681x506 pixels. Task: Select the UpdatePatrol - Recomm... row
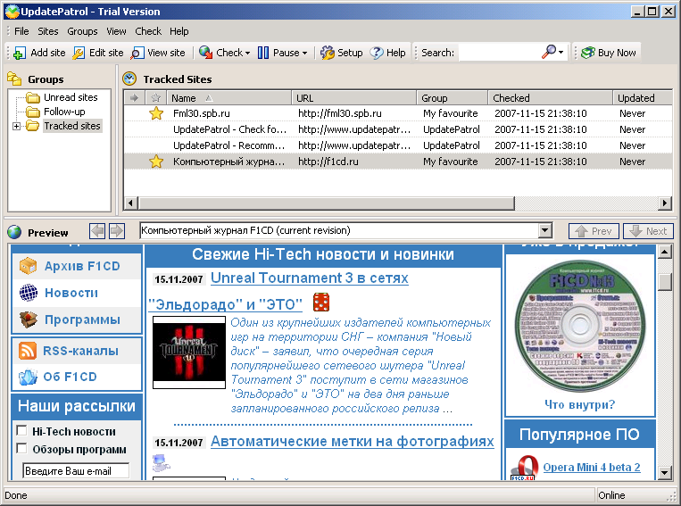tap(397, 145)
